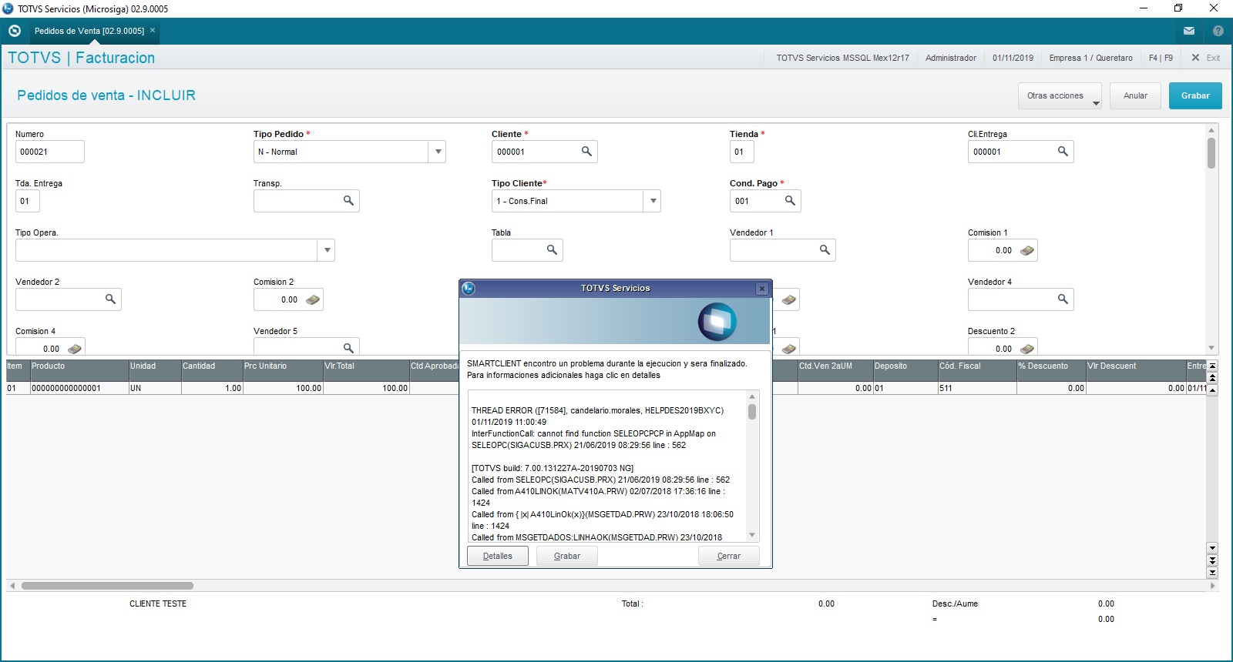This screenshot has height=662, width=1233.
Task: Open the Cond. Pago lookup magnifier
Action: click(x=790, y=201)
